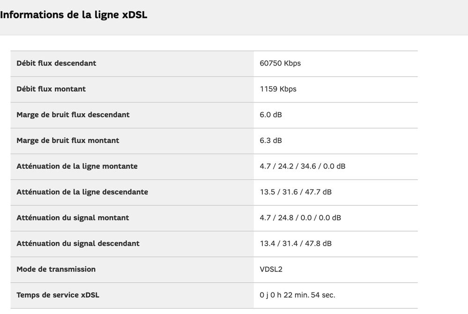This screenshot has width=468, height=314.
Task: Click the "Débit flux descendant" row label
Action: (56, 63)
